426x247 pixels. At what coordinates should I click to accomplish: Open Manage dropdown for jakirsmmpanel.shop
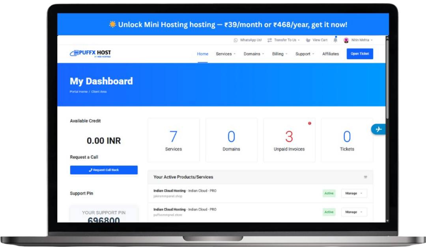click(x=354, y=193)
